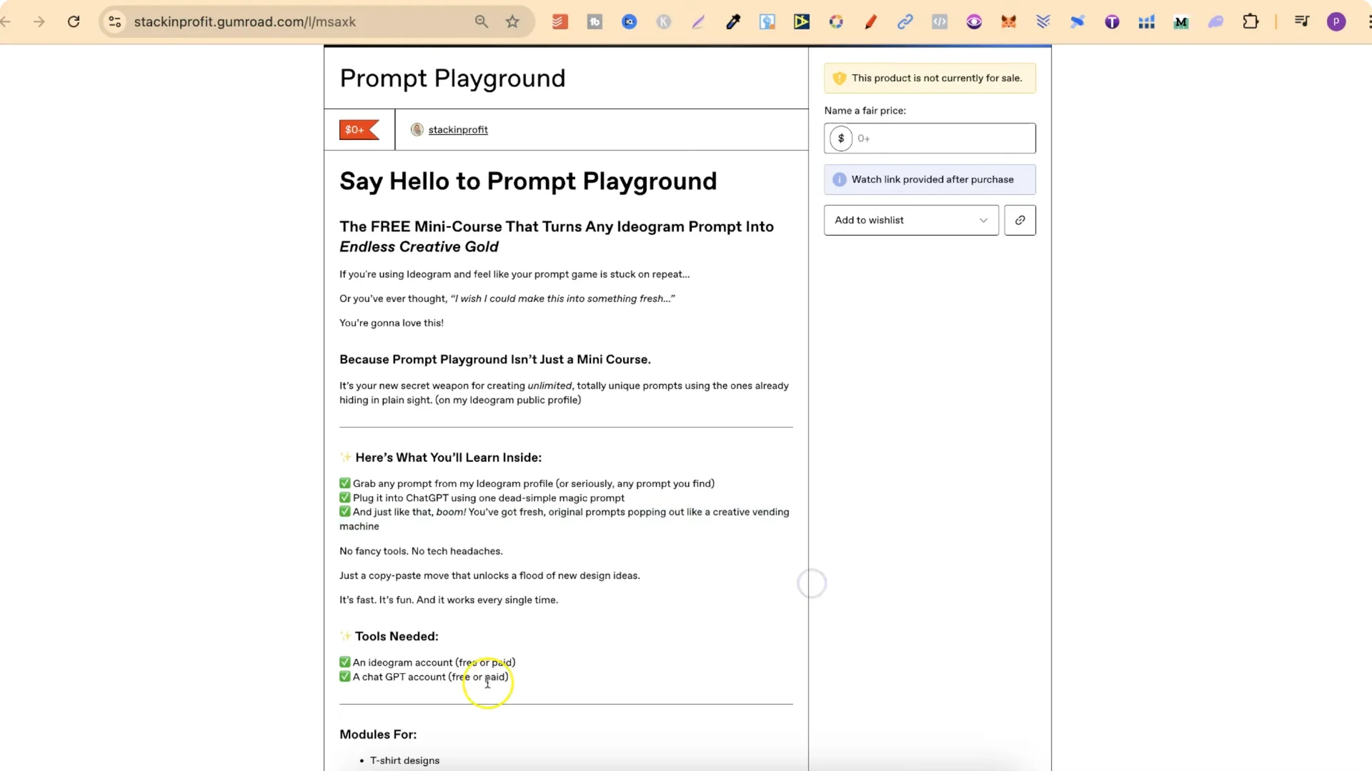This screenshot has width=1372, height=771.
Task: Click inside the fair price input field
Action: [929, 138]
